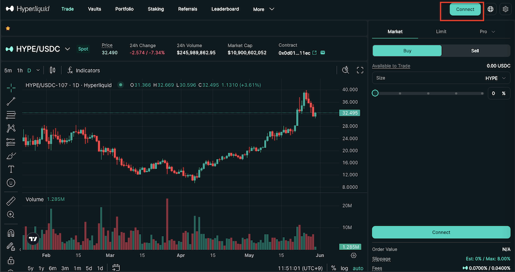
Task: Select the forecasting position tool
Action: (11, 142)
